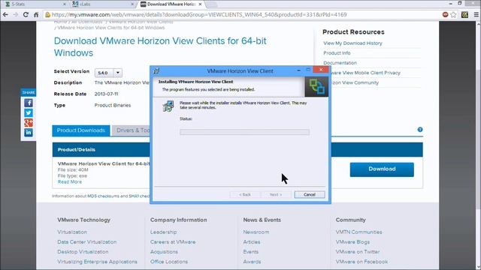
Task: Click the blue Download button
Action: 382,169
